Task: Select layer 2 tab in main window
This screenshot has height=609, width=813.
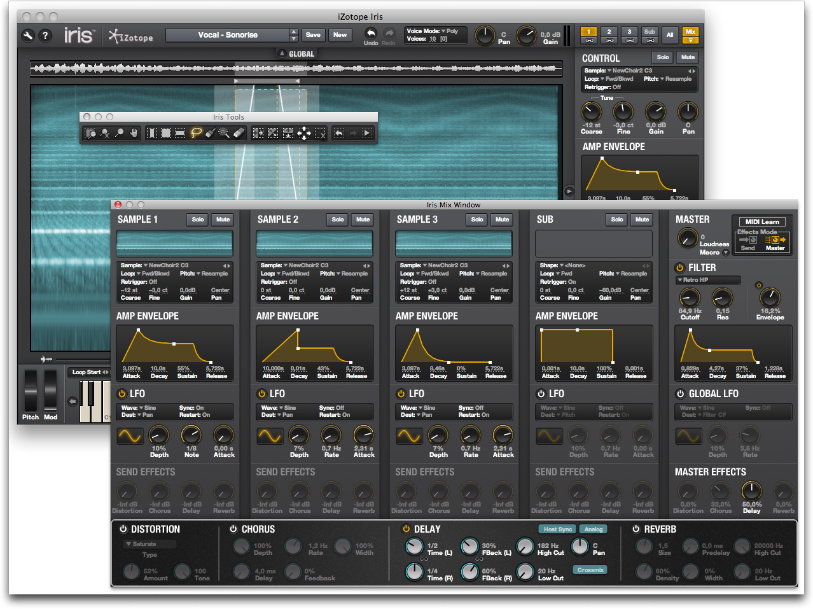Action: [609, 32]
